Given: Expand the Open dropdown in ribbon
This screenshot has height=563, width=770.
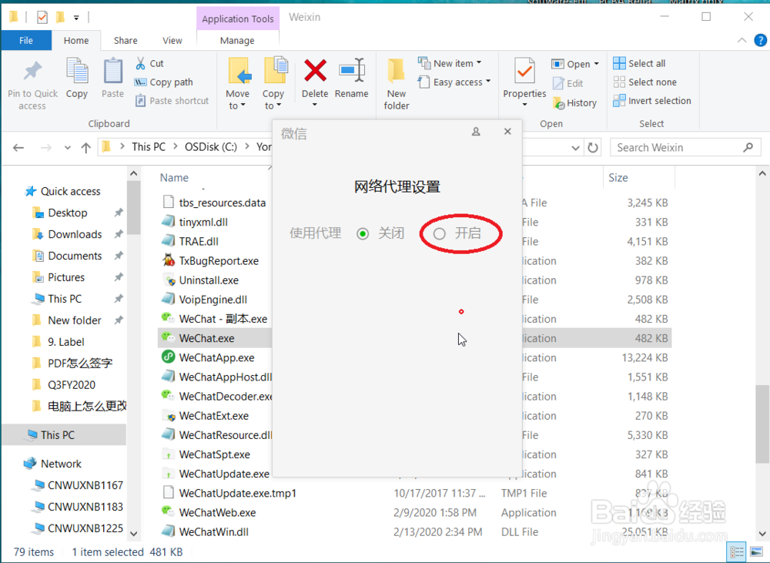Looking at the screenshot, I should [x=596, y=64].
